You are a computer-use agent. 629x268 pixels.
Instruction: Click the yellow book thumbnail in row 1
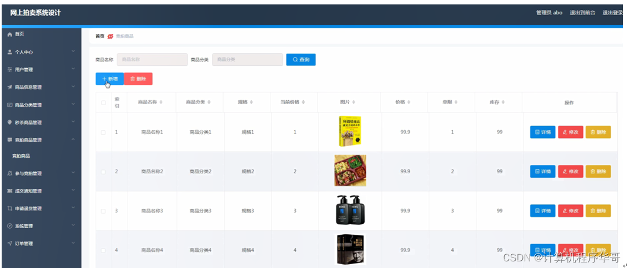[x=350, y=131]
